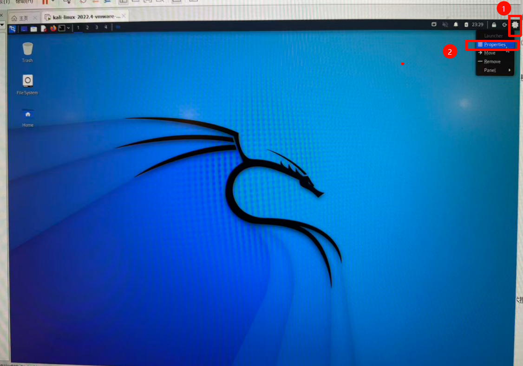Click the display/screen tray icon
Screen dimensions: 523x366
pyautogui.click(x=434, y=24)
